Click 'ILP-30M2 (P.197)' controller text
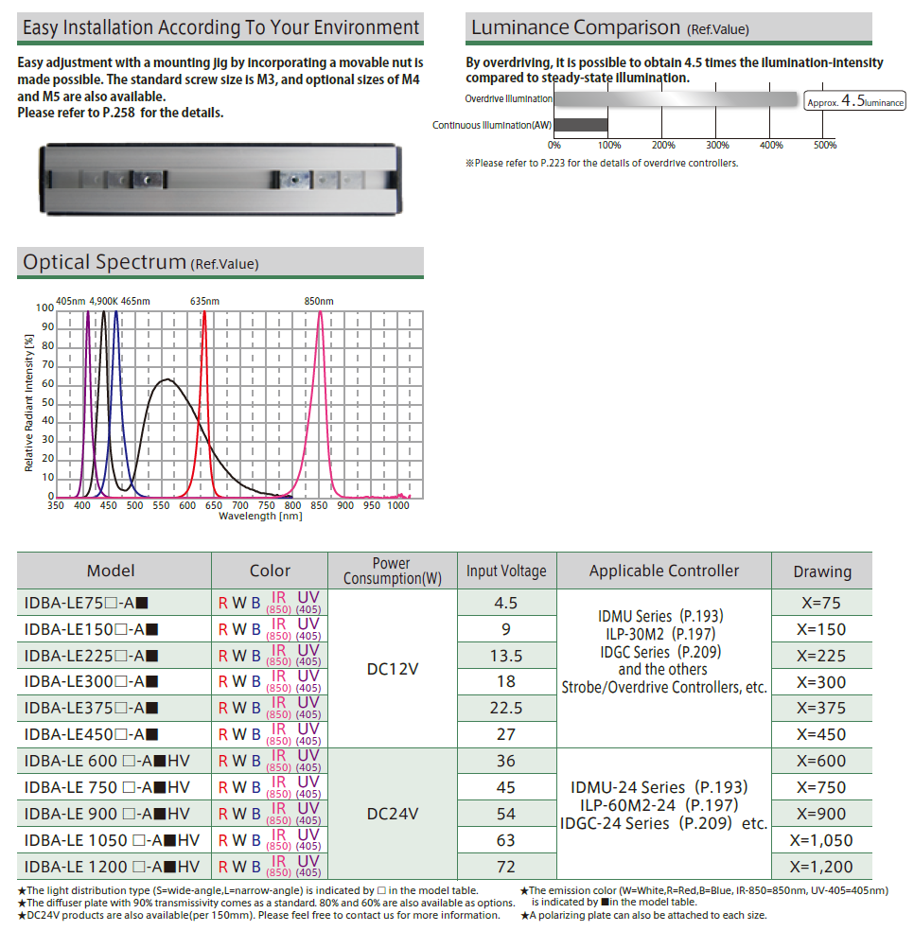914x931 pixels. pyautogui.click(x=660, y=634)
